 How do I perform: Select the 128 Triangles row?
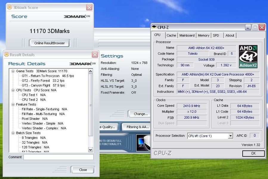35,147
